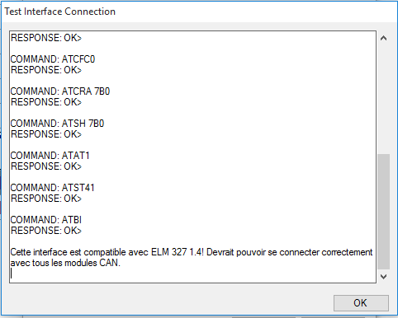Click the topmost RESPONSE: OK> line
The width and height of the screenshot is (398, 318).
tap(46, 38)
